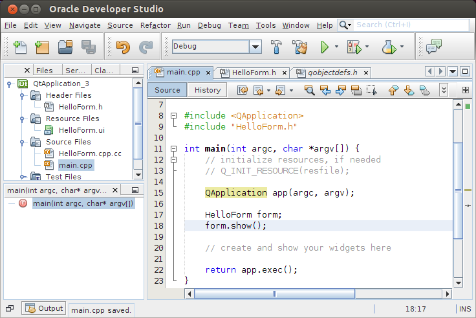Viewport: 476px width, 318px height.
Task: Open the Debug configuration dropdown
Action: coord(255,47)
